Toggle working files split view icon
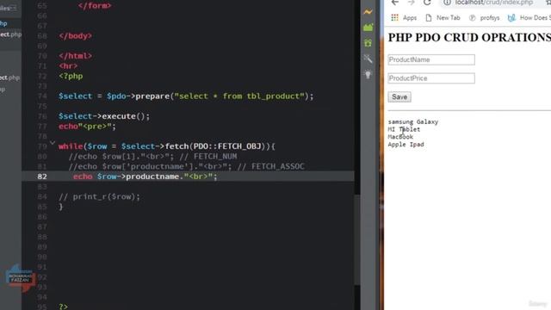This screenshot has width=551, height=310. (x=14, y=8)
